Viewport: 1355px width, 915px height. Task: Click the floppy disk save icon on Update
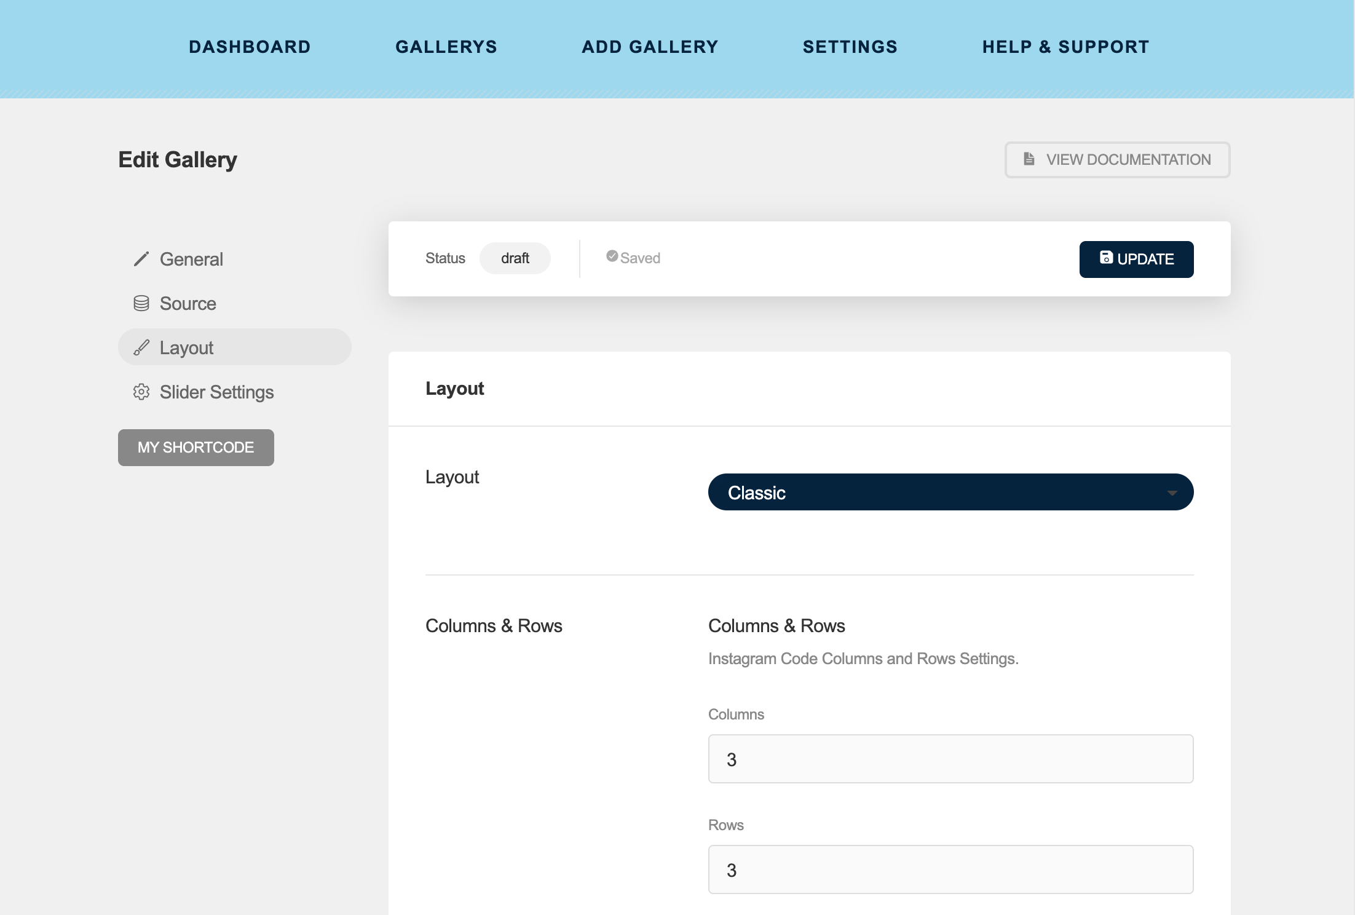[x=1106, y=258]
